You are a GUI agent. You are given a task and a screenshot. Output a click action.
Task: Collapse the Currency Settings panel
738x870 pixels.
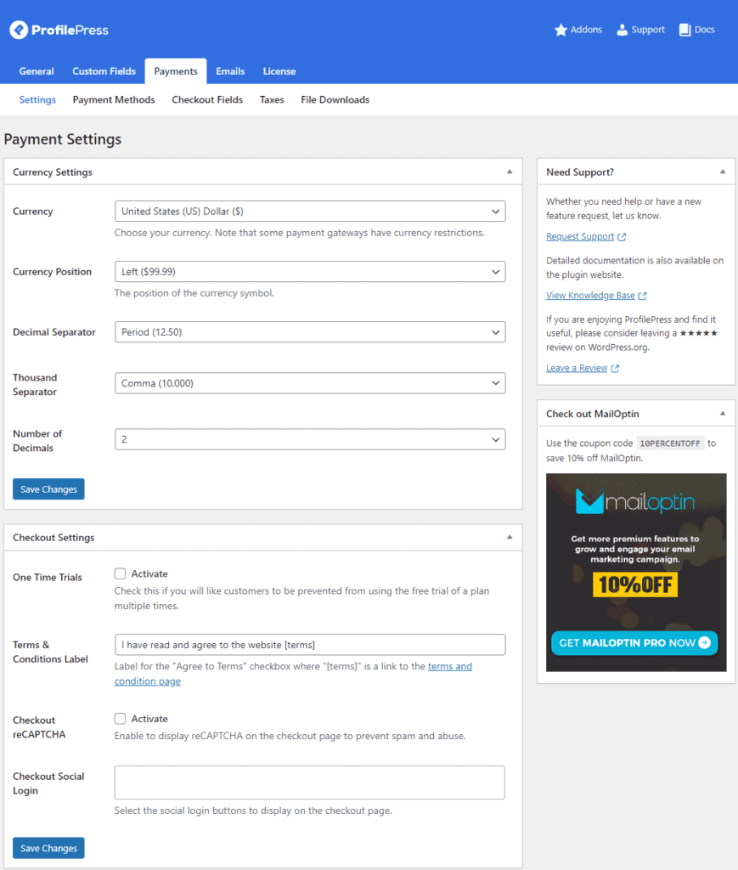[509, 172]
